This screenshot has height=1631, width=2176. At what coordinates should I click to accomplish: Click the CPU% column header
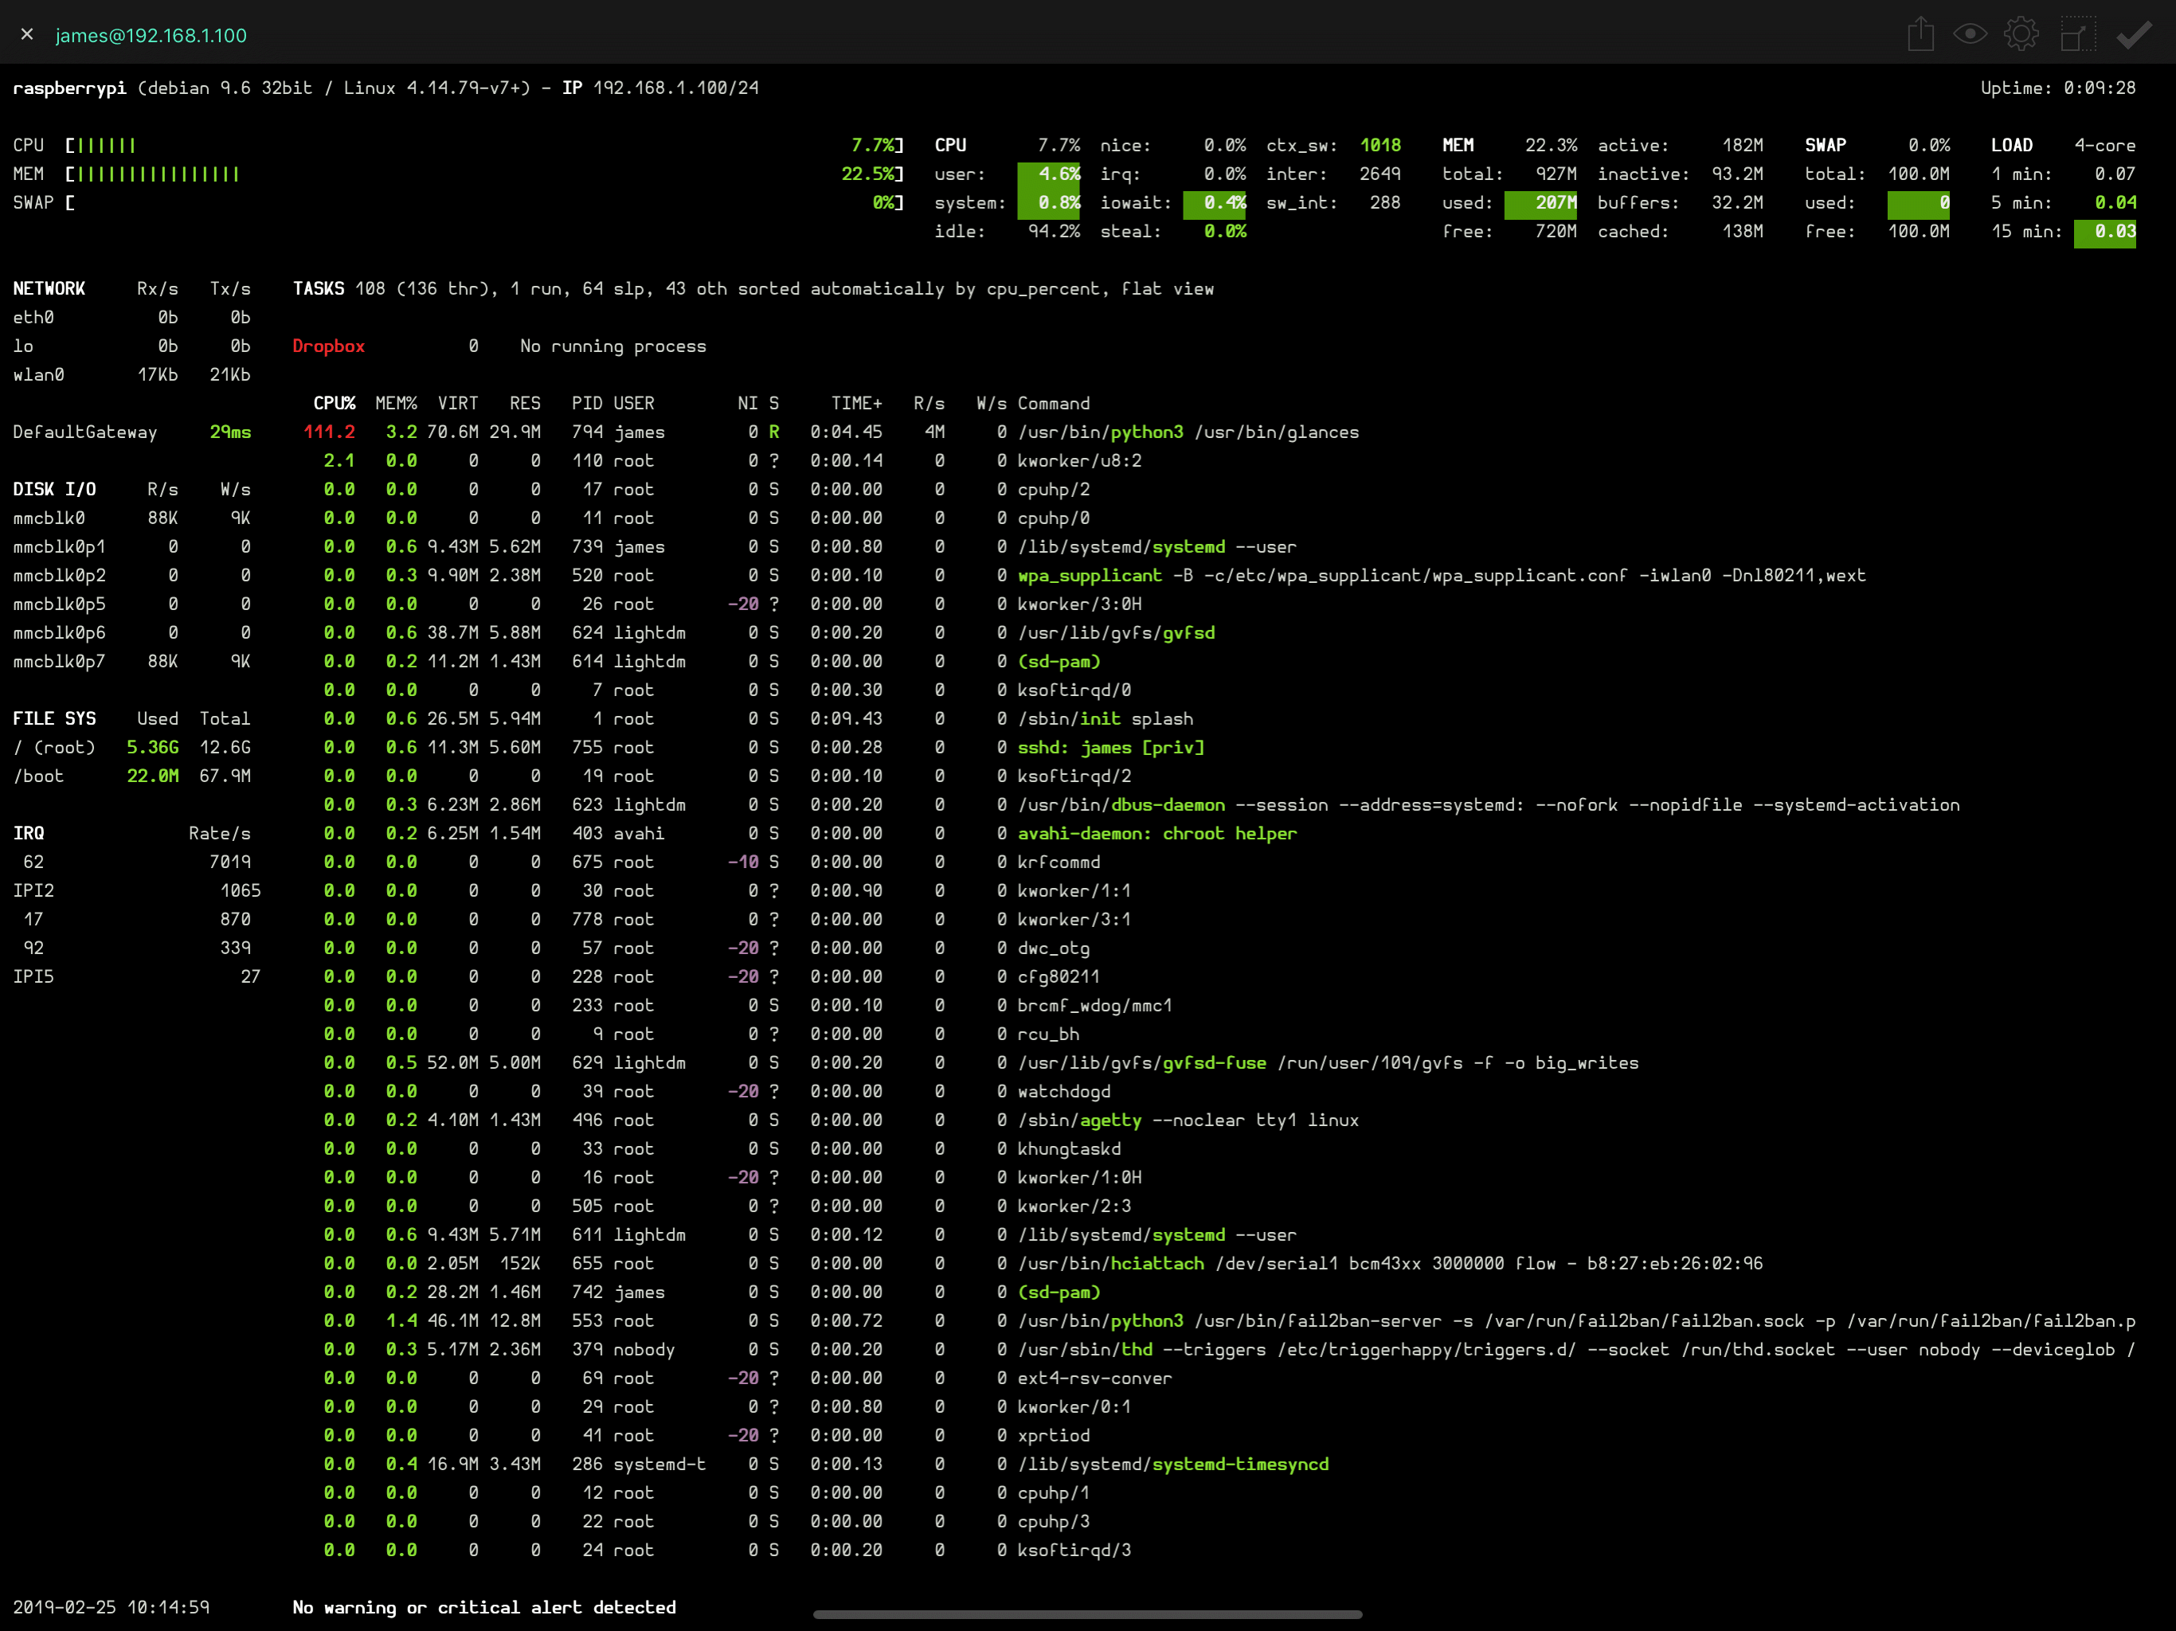334,403
